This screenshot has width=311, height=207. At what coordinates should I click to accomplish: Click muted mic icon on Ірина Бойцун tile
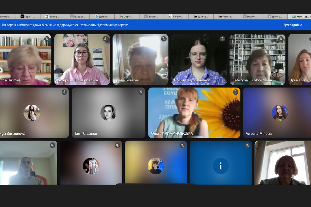tap(164, 39)
